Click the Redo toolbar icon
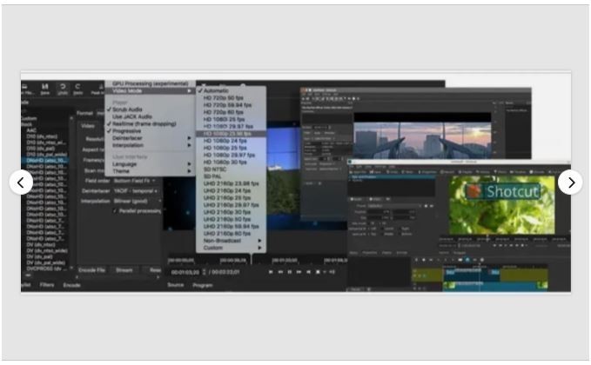 (x=78, y=89)
